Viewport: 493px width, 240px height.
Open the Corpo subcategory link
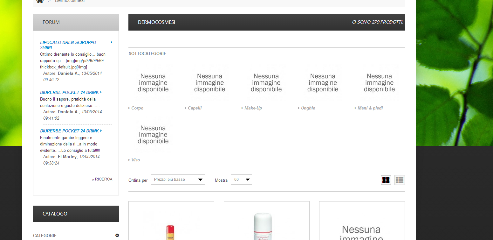[x=137, y=108]
